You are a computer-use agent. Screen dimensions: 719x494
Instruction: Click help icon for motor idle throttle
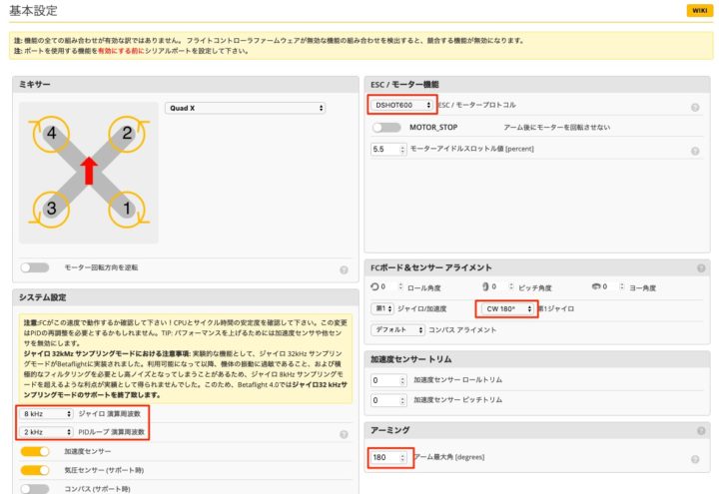tap(694, 150)
